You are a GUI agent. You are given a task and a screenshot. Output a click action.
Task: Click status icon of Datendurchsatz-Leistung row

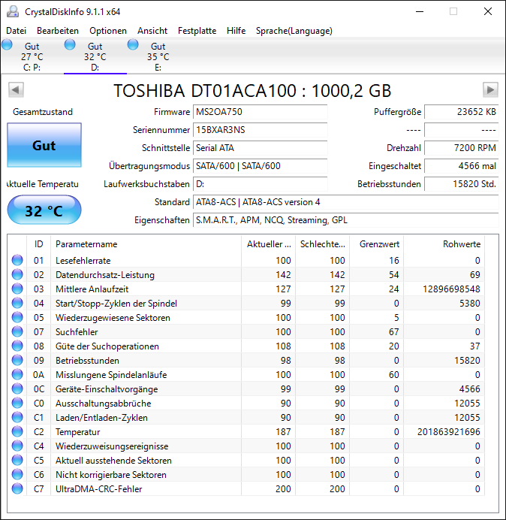pyautogui.click(x=17, y=274)
